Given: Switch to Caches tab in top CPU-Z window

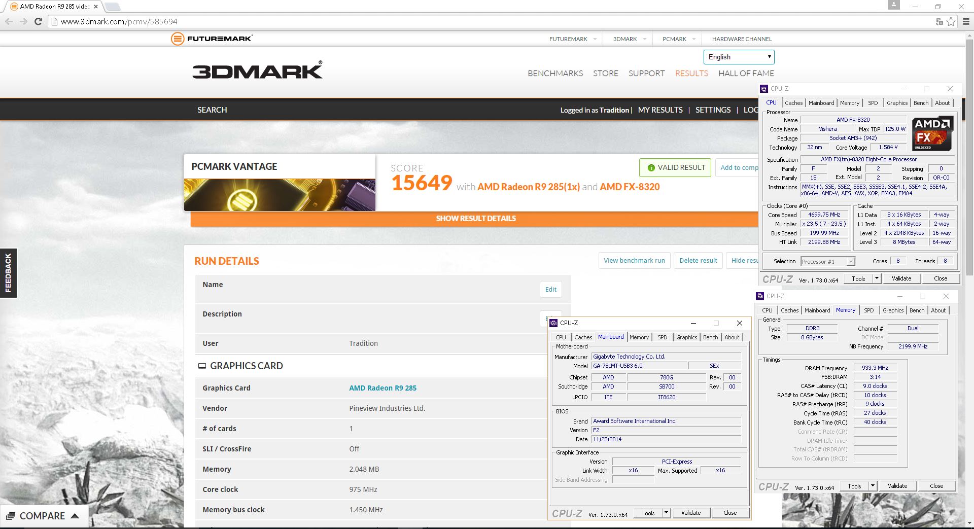Looking at the screenshot, I should (793, 103).
